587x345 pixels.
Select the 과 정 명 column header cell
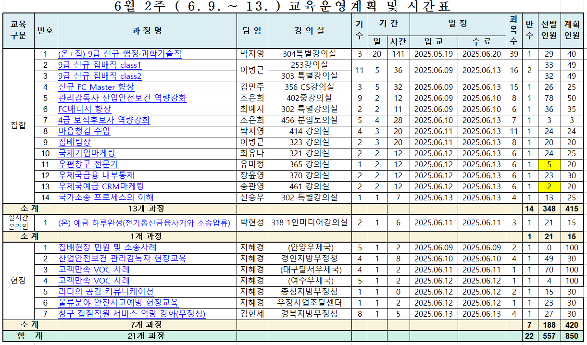click(x=147, y=31)
